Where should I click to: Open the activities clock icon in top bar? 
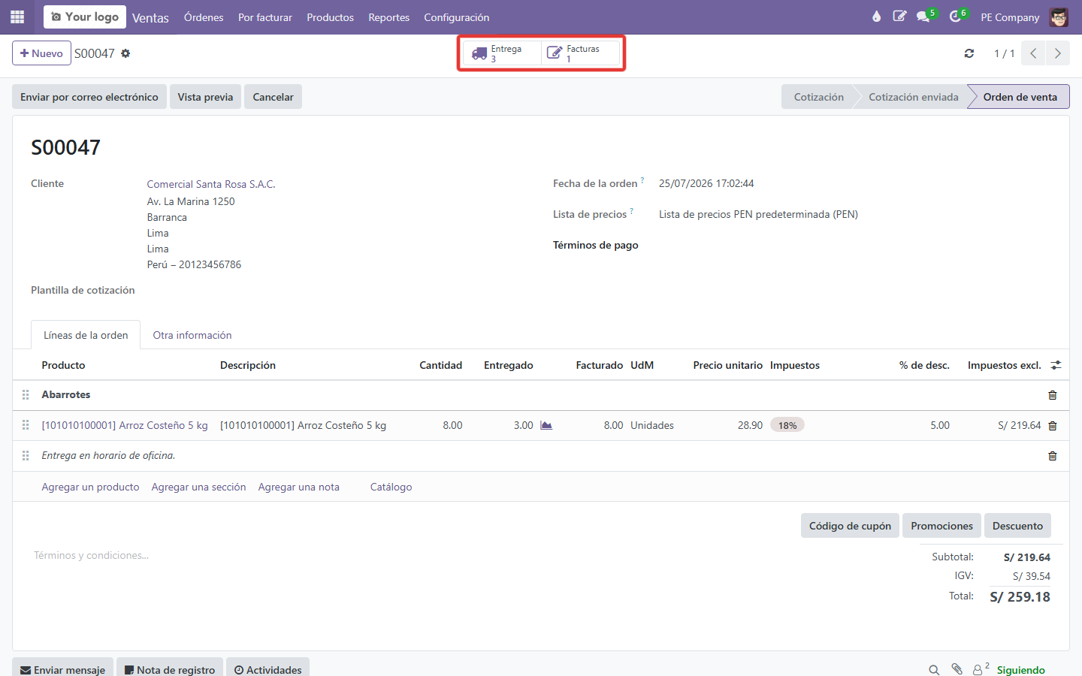tap(955, 17)
